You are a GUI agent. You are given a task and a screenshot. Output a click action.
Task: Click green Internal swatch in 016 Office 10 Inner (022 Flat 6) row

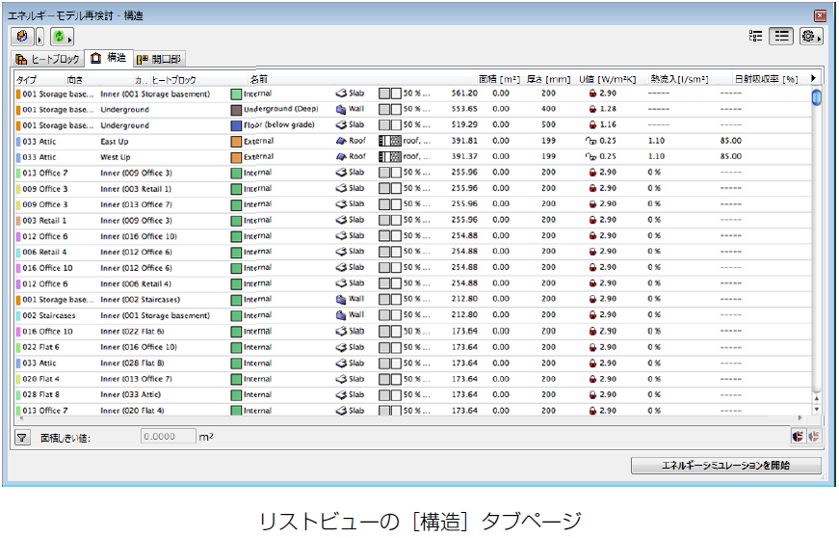tap(236, 332)
